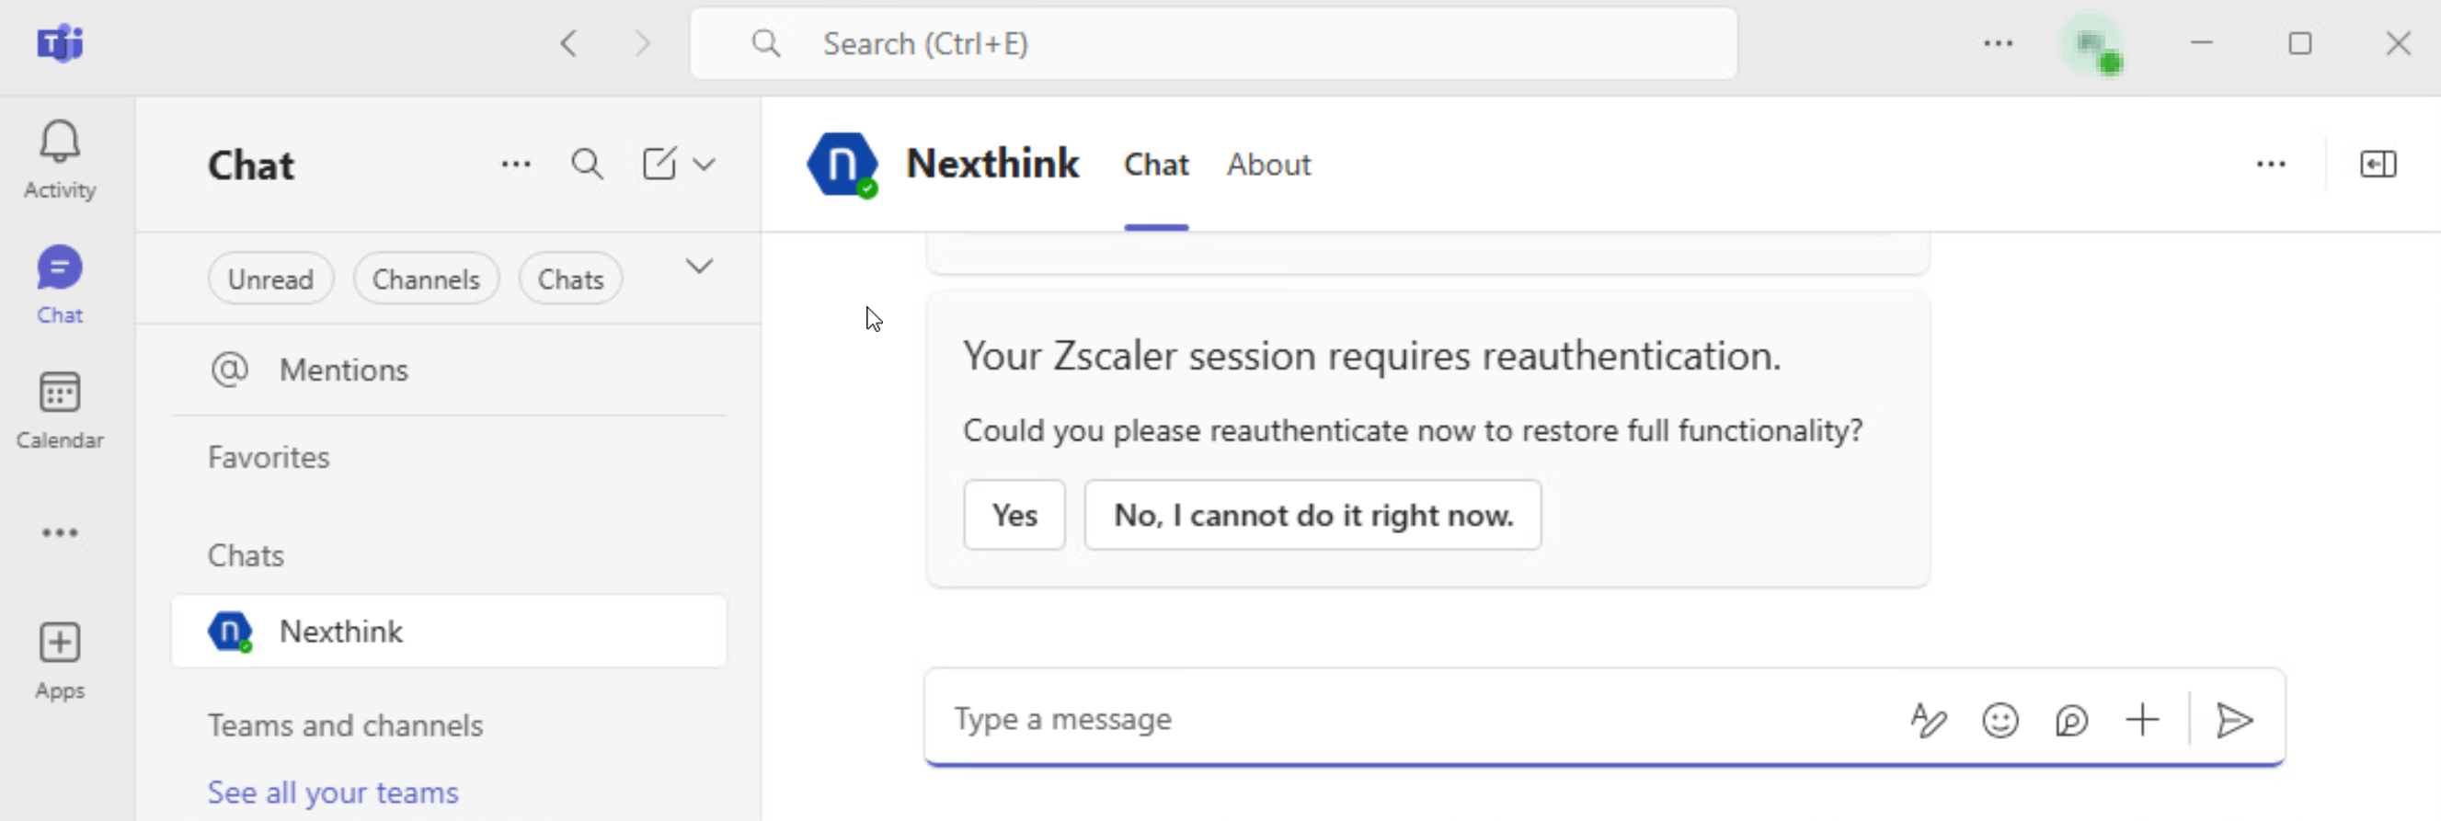Open the new chat dropdown arrow
The height and width of the screenshot is (821, 2441).
704,165
